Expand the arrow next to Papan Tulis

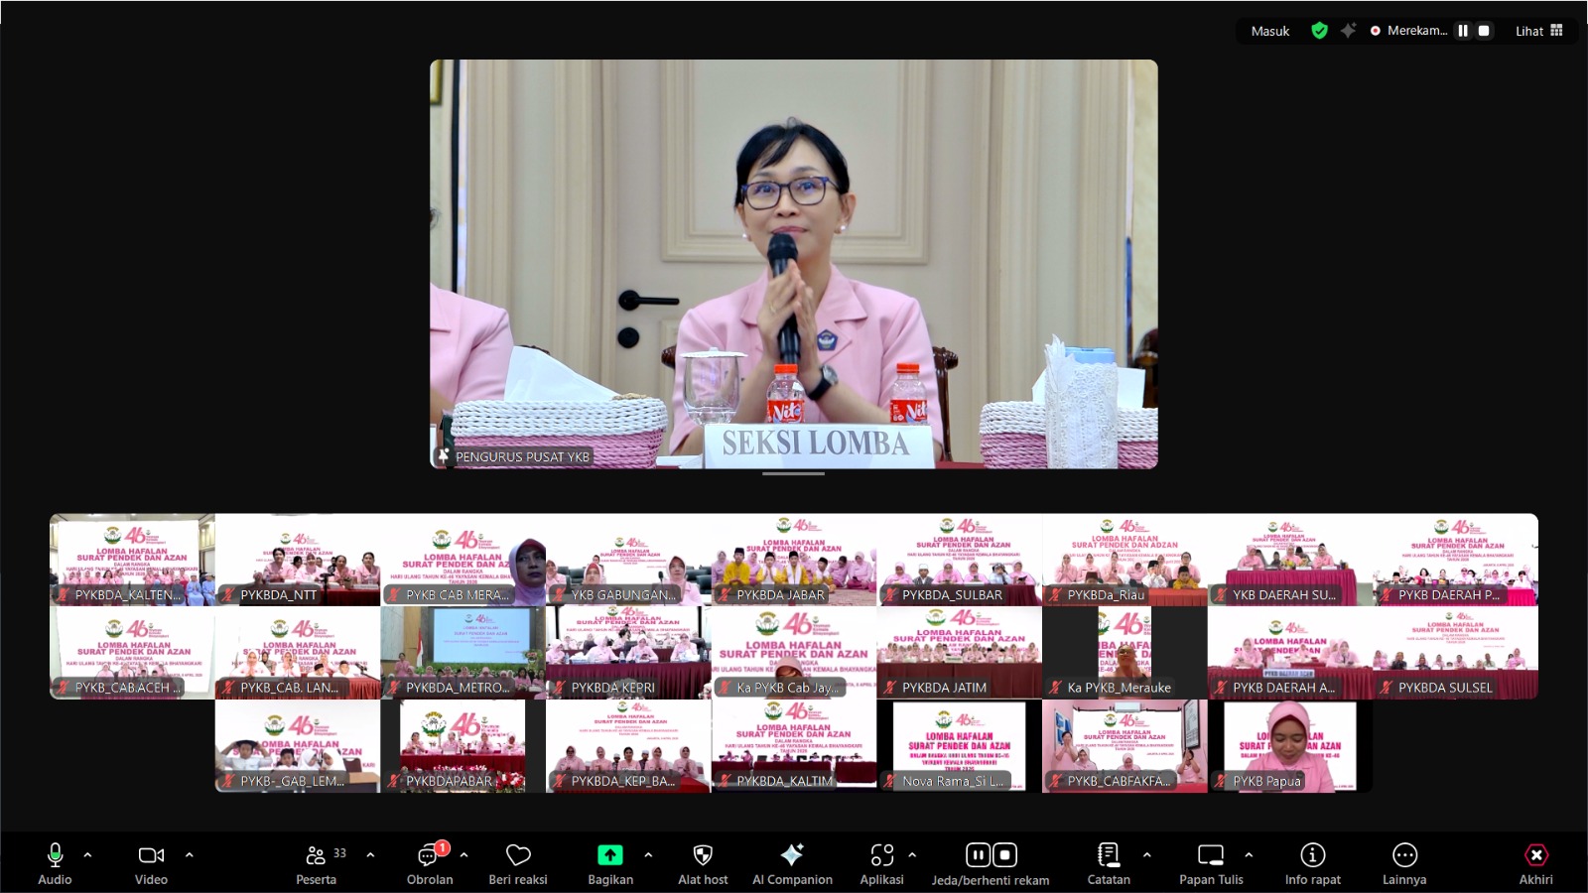coord(1249,854)
